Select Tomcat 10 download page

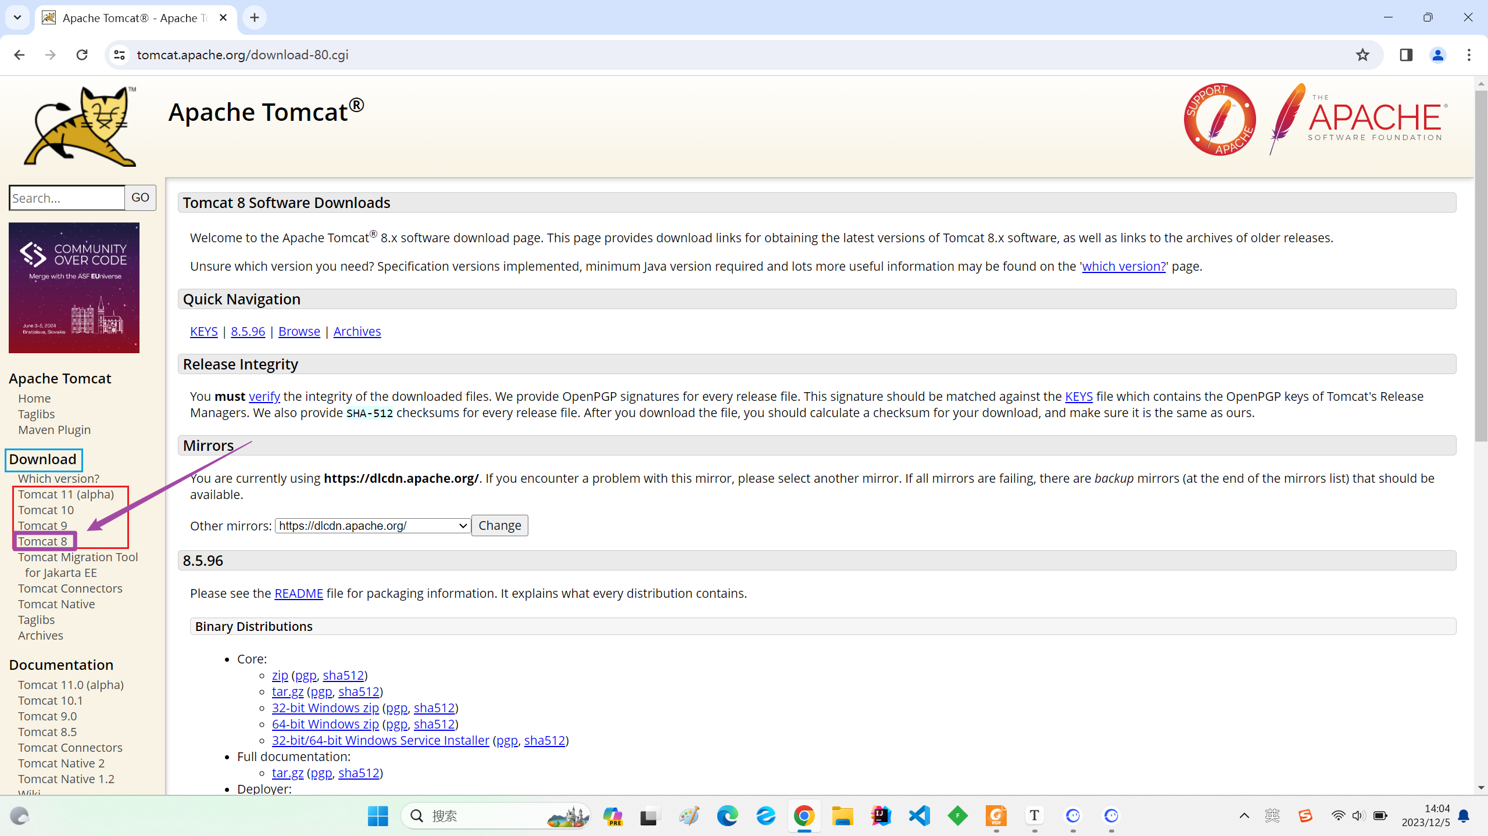click(46, 510)
